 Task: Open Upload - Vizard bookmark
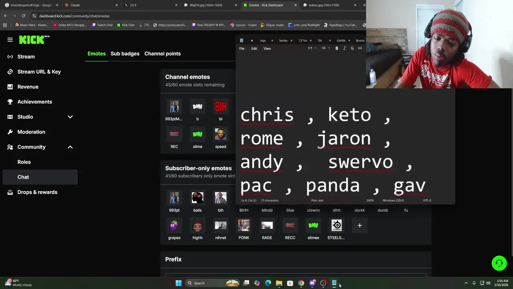243,25
